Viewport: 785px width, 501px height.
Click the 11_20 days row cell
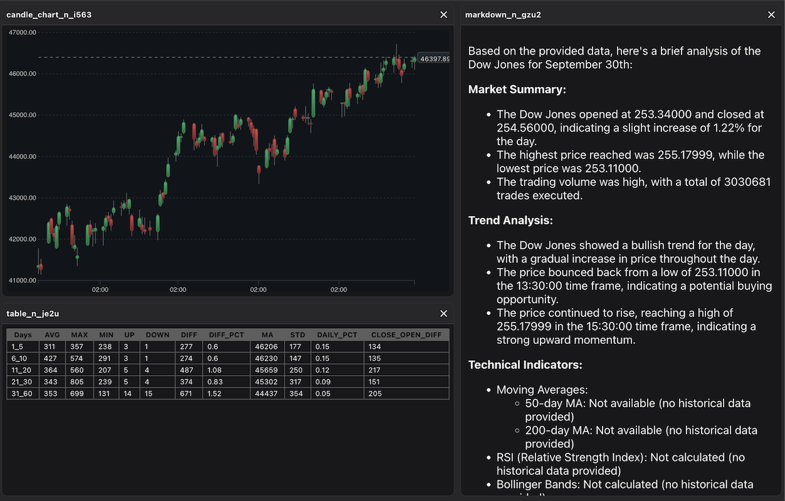[x=23, y=370]
